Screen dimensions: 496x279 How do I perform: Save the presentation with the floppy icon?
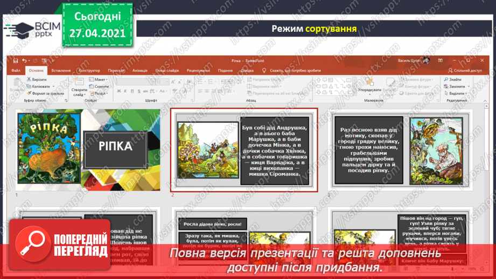(x=16, y=61)
